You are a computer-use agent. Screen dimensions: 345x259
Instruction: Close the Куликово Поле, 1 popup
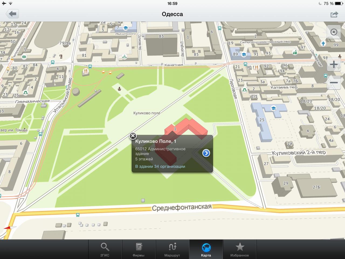pyautogui.click(x=133, y=136)
